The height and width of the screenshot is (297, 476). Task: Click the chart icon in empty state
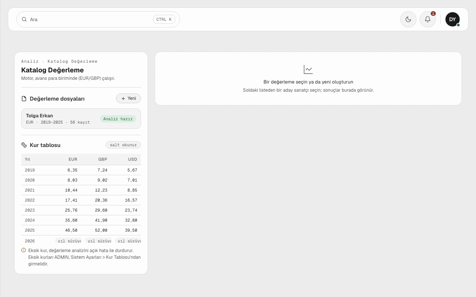click(x=308, y=69)
